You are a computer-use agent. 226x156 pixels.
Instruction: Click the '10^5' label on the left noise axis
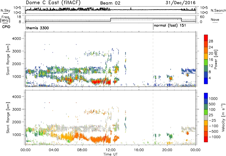pyautogui.click(x=17, y=8)
